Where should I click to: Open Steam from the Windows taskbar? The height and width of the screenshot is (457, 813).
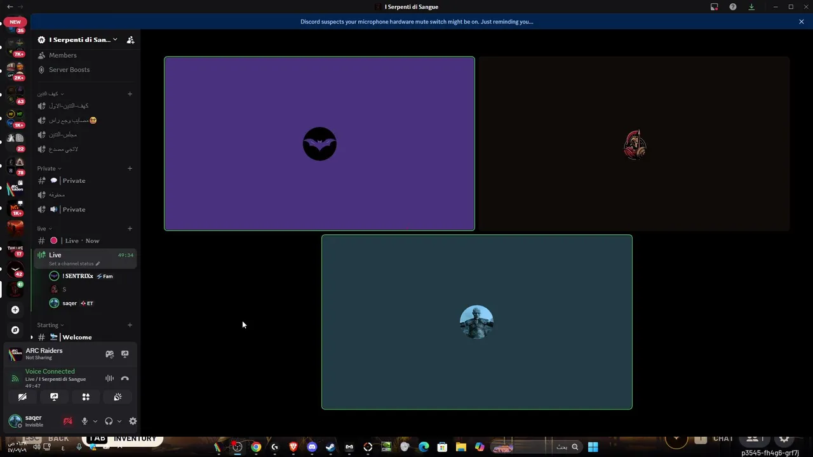pos(330,447)
